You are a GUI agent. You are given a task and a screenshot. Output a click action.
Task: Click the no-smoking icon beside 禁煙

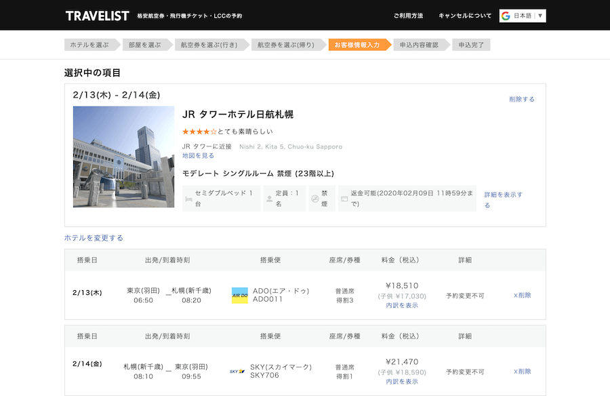(315, 199)
